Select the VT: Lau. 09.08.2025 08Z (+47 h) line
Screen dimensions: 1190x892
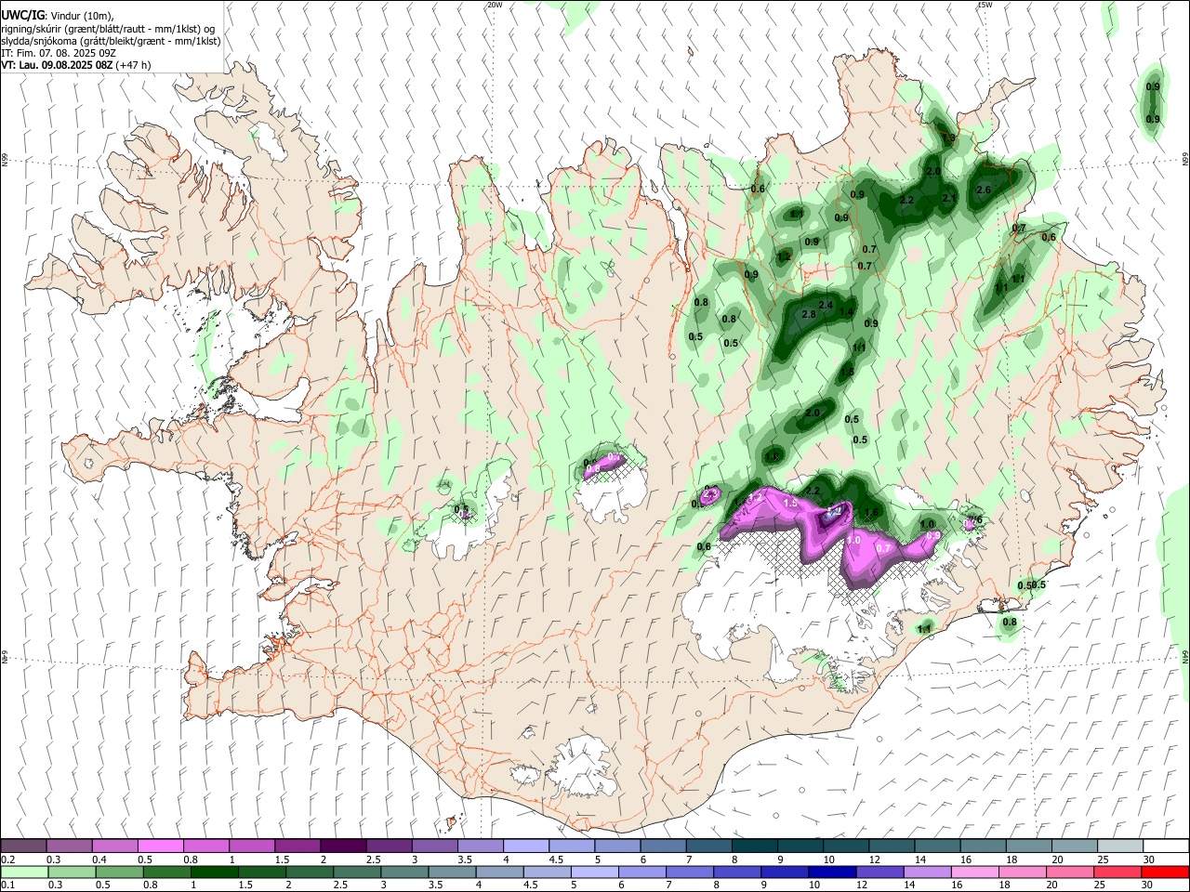point(76,65)
